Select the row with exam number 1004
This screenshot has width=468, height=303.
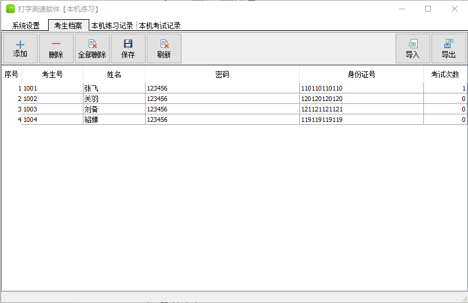(x=52, y=120)
